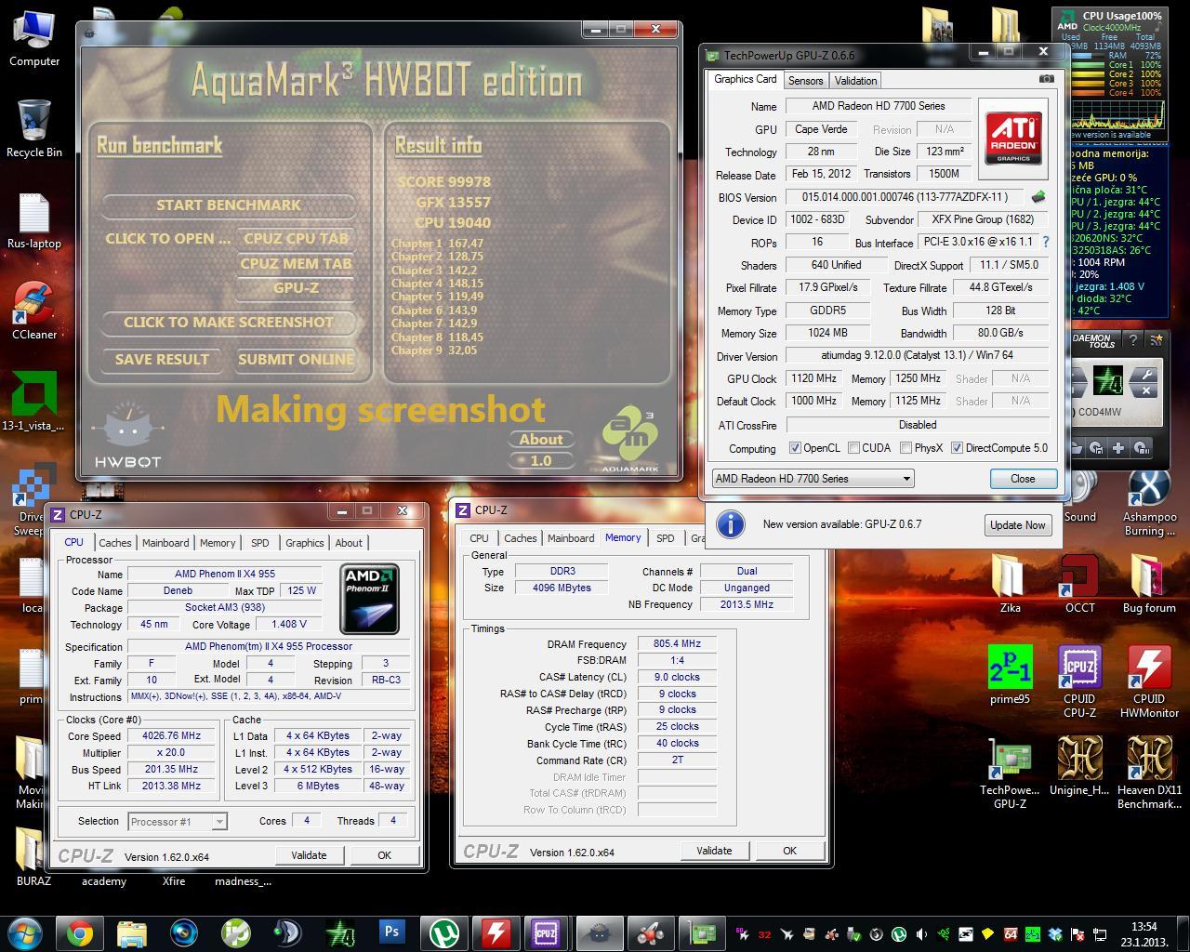Click the Close button in GPU-Z
This screenshot has width=1190, height=952.
pyautogui.click(x=1023, y=479)
